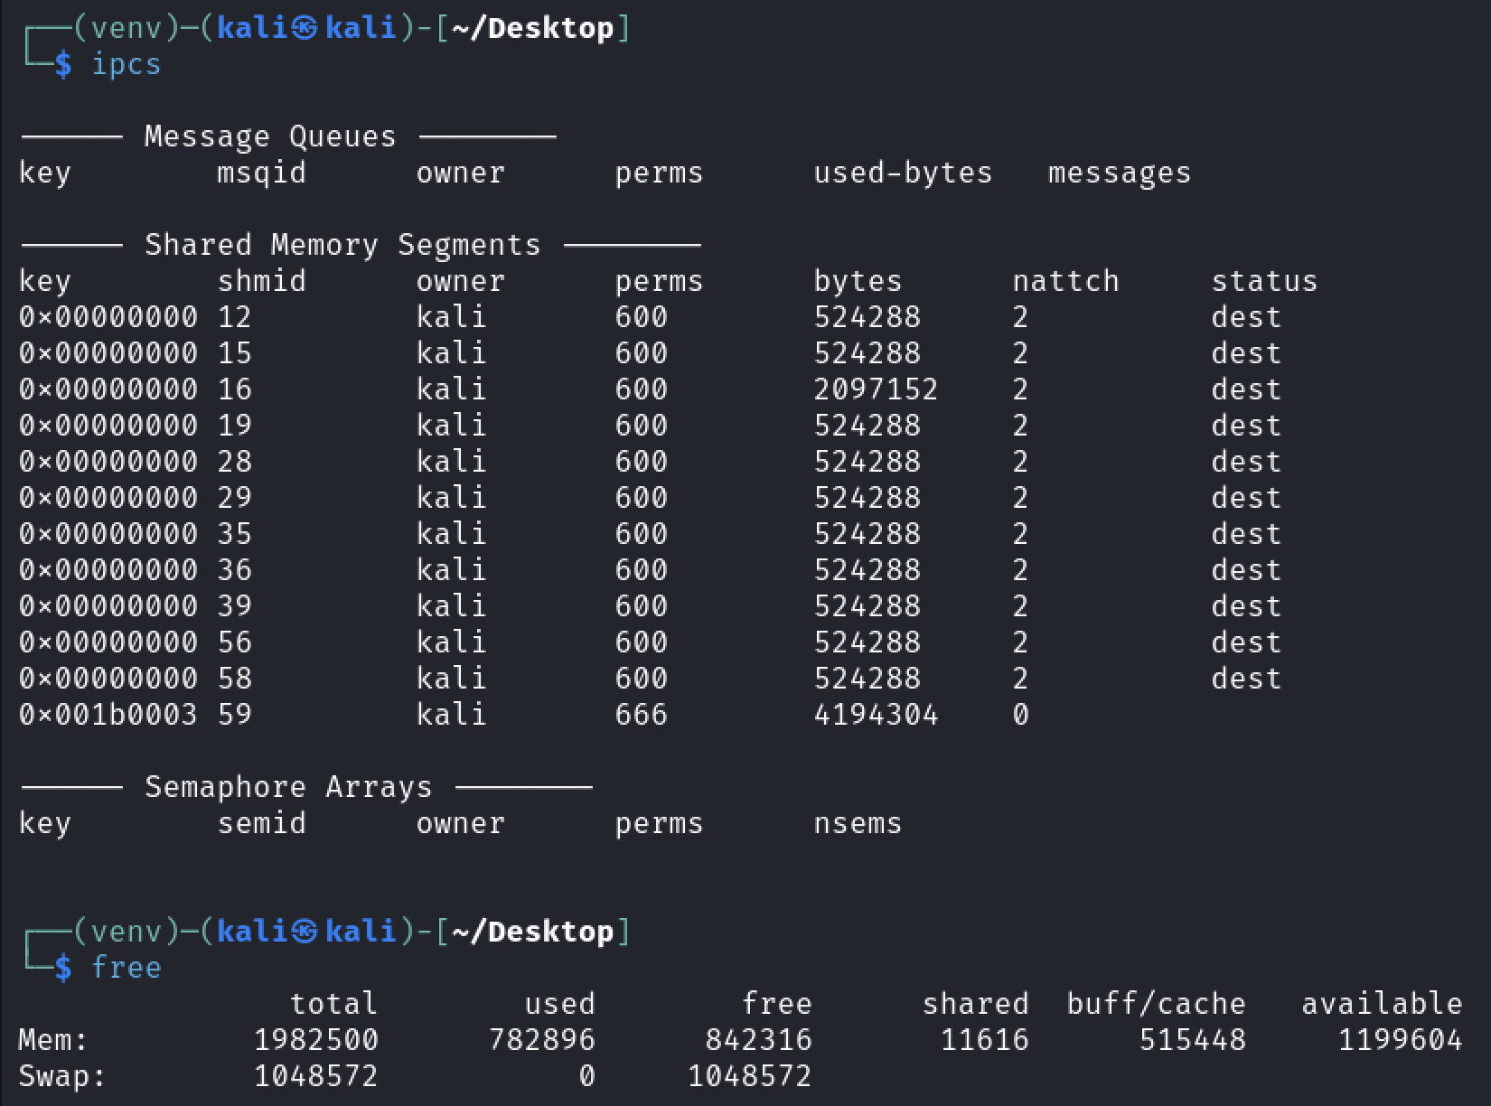The width and height of the screenshot is (1491, 1106).
Task: Select shmid value 56
Action: (x=235, y=642)
